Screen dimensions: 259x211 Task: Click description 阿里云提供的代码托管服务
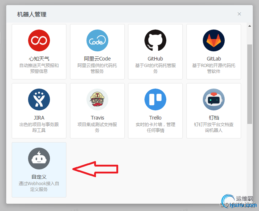97,68
